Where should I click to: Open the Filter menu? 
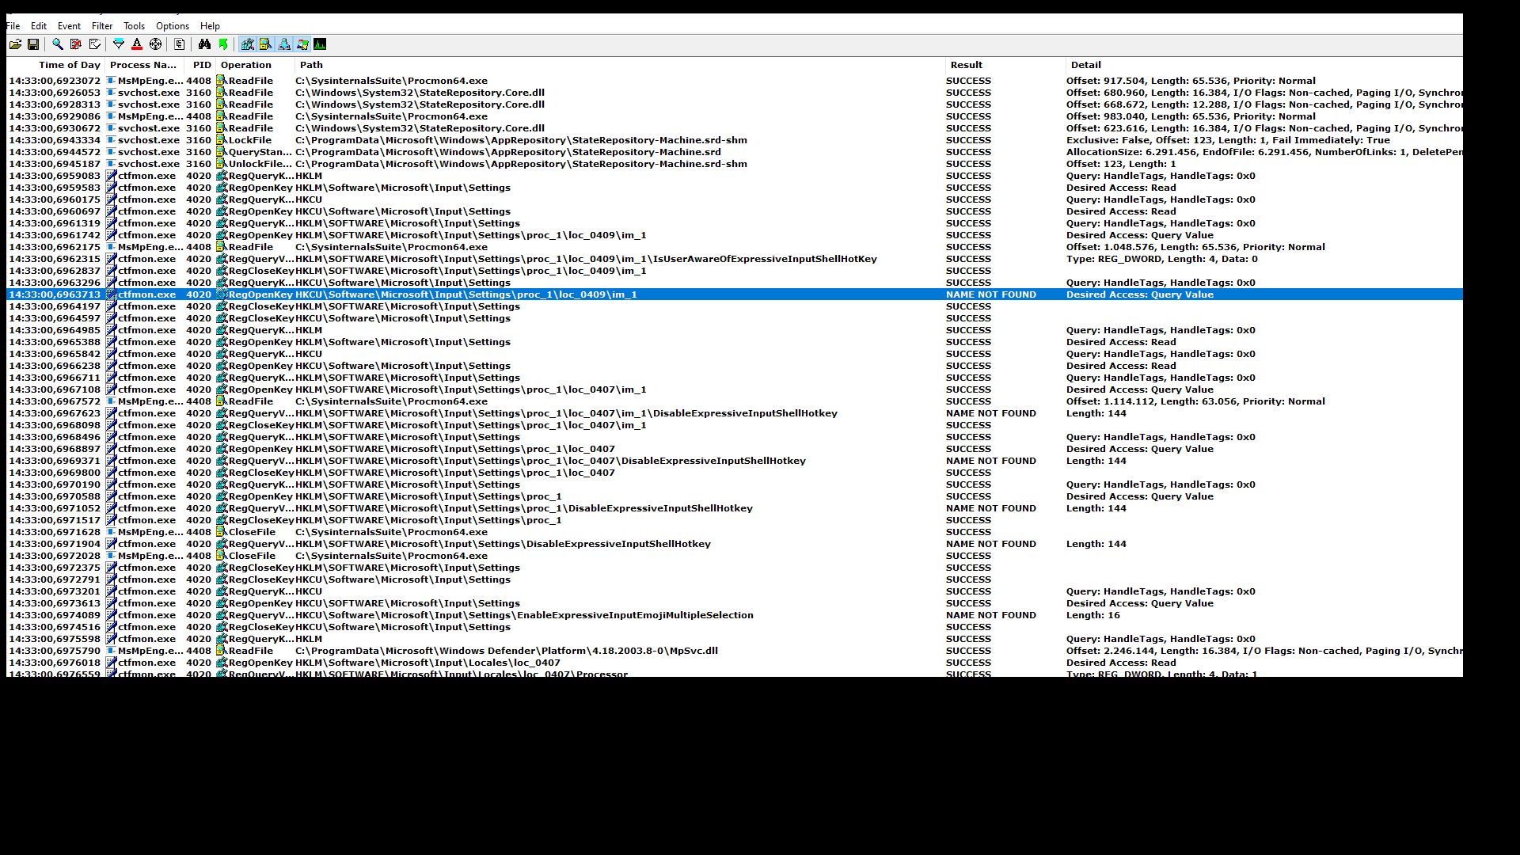point(102,26)
